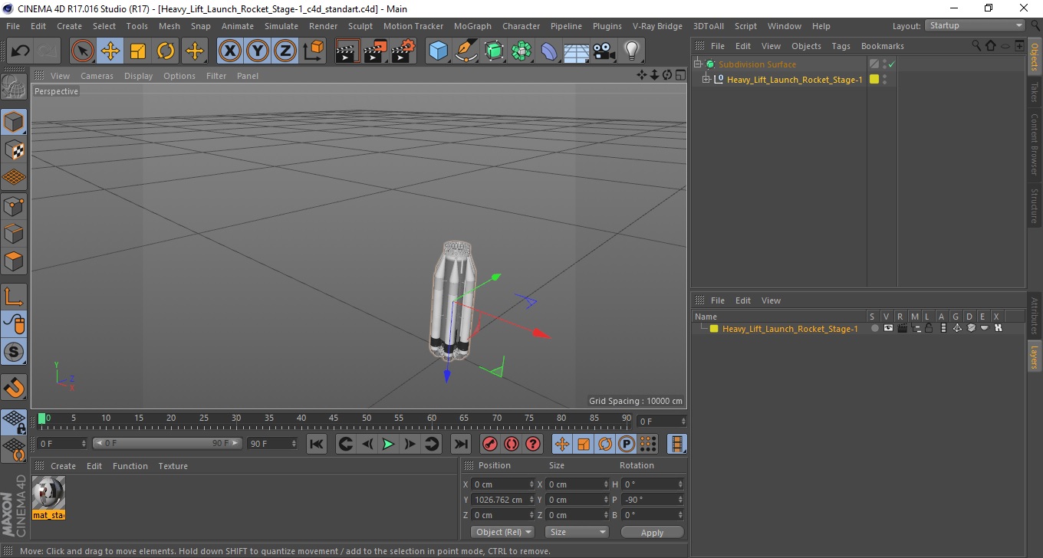This screenshot has height=558, width=1043.
Task: Select the Live Selection tool
Action: click(x=83, y=51)
